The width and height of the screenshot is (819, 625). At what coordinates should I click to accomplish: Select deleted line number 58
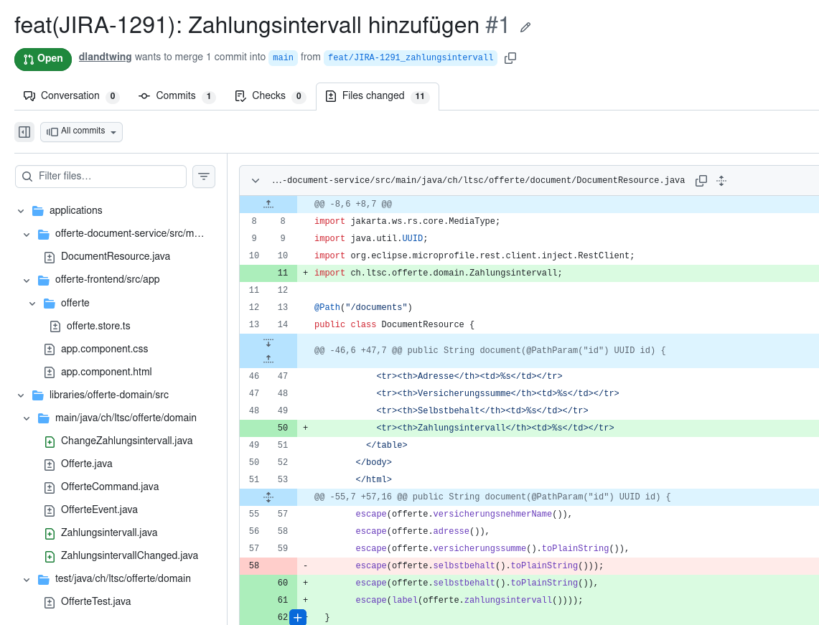(254, 565)
